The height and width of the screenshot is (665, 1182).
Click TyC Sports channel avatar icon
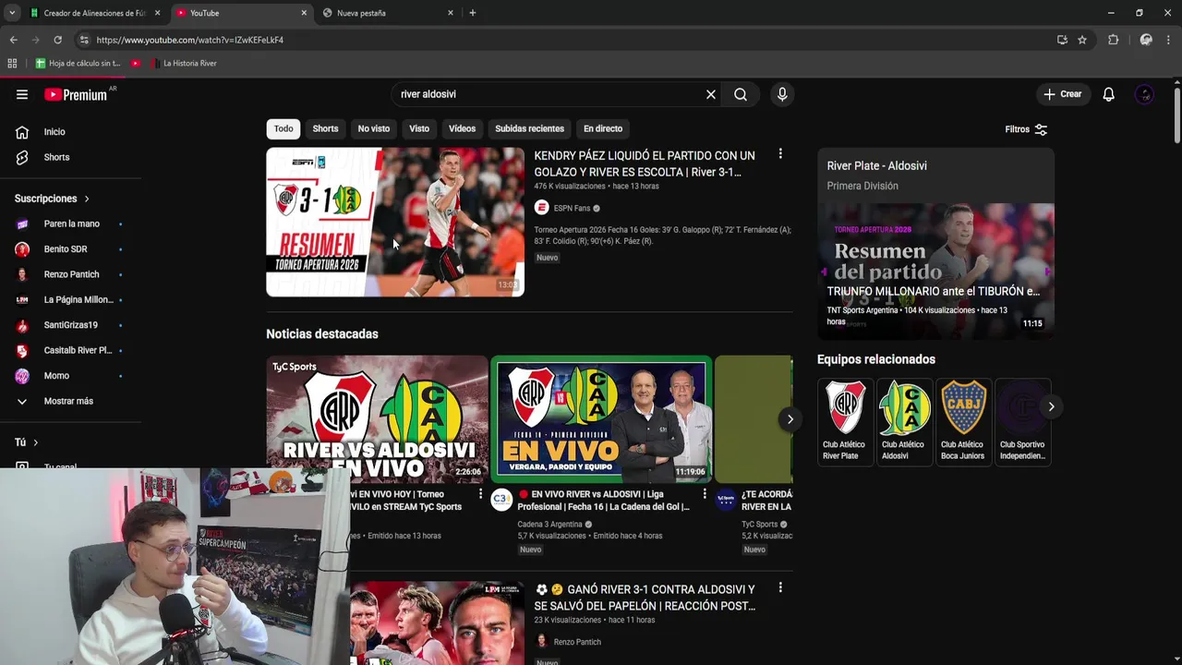click(726, 500)
